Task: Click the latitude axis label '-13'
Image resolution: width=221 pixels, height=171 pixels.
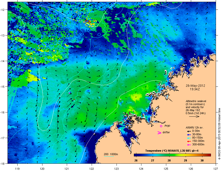Action: coord(3,35)
